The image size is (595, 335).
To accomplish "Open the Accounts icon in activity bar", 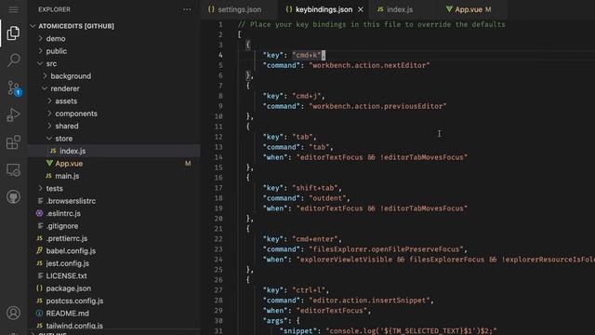I will (13, 313).
